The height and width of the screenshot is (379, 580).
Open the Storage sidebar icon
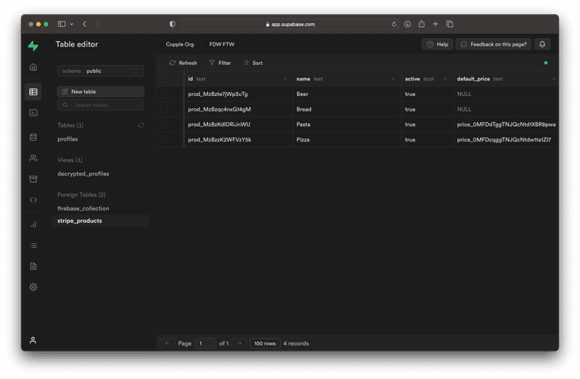[x=33, y=179]
